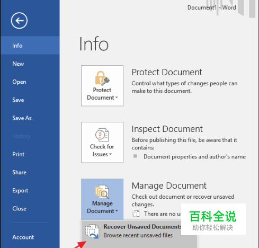Click the back arrow circle icon
Screen dimensions: 259x248
coord(19,21)
